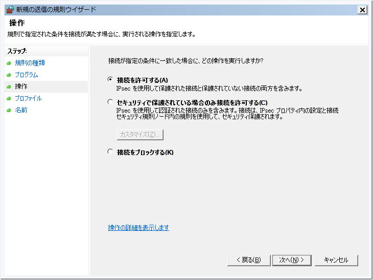Image resolution: width=373 pixels, height=280 pixels.
Task: Click green bullet beside プログラム
Action: (x=9, y=75)
